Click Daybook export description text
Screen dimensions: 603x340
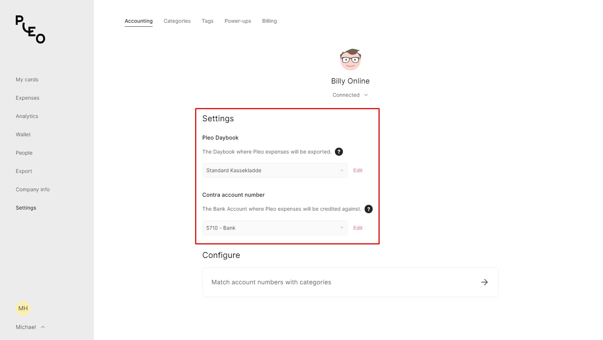267,152
